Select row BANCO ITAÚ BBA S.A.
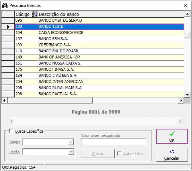 pyautogui.click(x=99, y=76)
